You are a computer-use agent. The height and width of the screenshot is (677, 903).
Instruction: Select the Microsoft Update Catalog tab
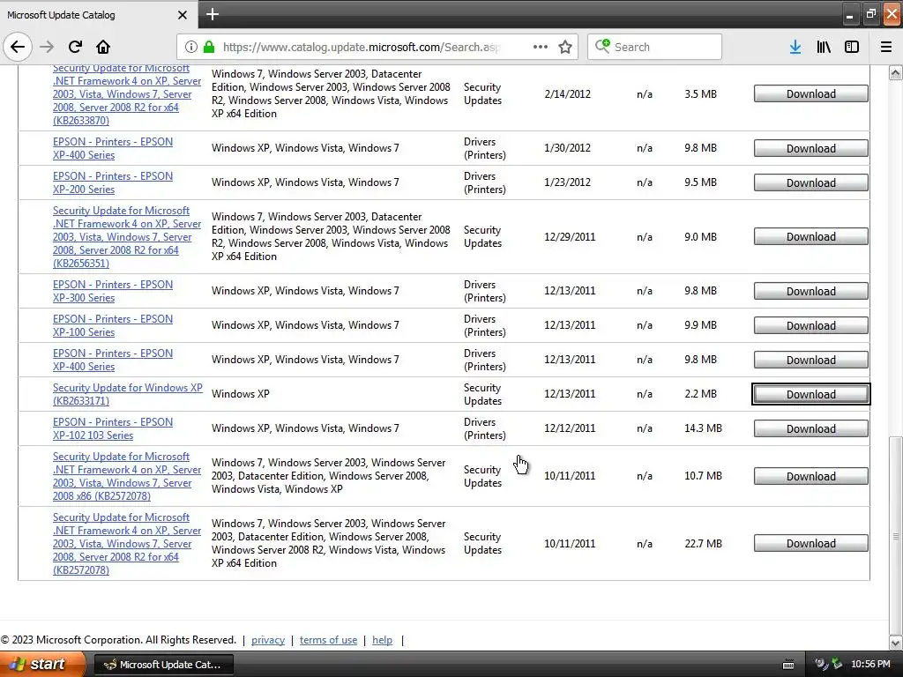point(99,14)
